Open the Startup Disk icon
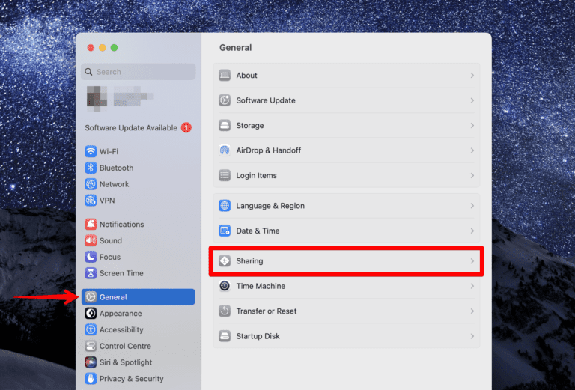 coord(225,336)
